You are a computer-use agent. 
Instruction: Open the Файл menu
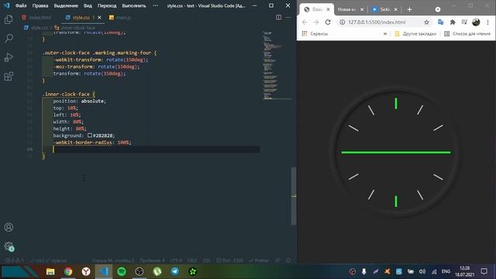(x=21, y=5)
